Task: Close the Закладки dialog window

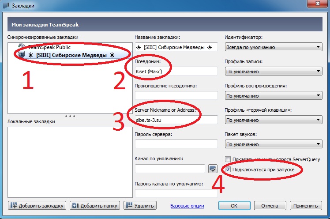Action: [x=318, y=4]
